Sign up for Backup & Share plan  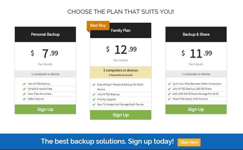pyautogui.click(x=196, y=109)
